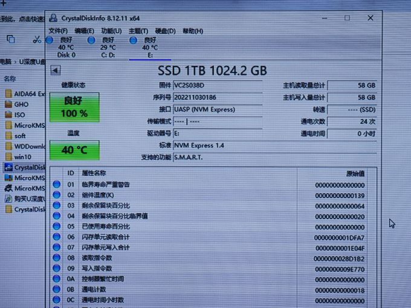This screenshot has height=308, width=411.
Task: Open the WDDownload folder in Explorer
Action: 25,146
